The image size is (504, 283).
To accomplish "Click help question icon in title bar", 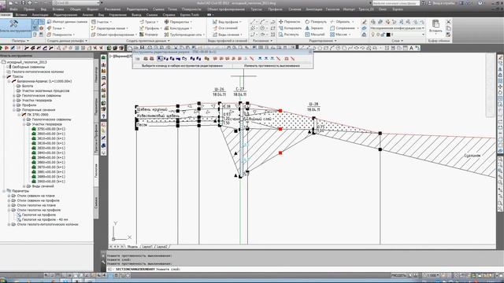I will [480, 3].
